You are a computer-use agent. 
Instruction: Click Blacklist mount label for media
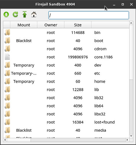24,130
